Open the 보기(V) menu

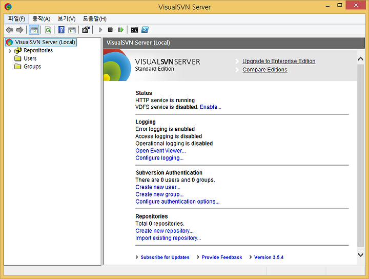pos(67,18)
